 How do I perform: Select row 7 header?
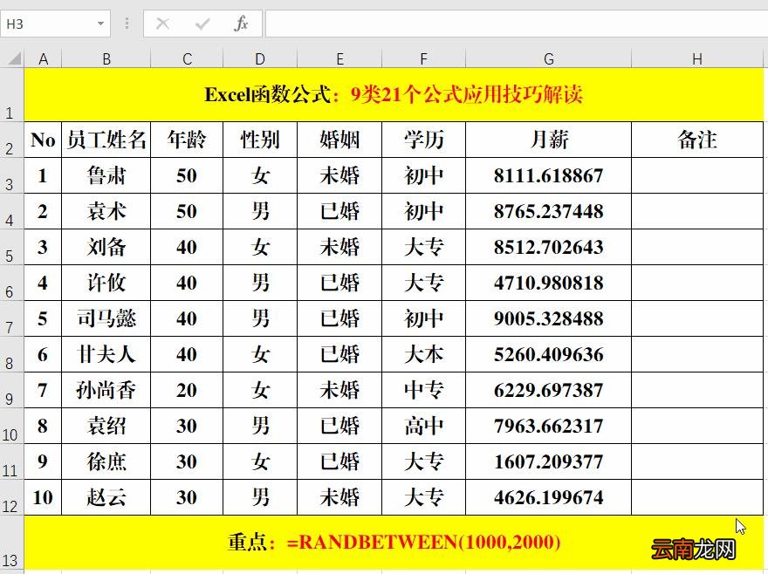coord(11,318)
